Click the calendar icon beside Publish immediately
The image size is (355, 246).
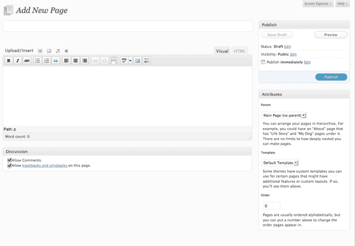(263, 62)
